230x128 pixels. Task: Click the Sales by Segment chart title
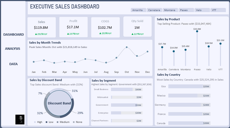pyautogui.click(x=104, y=81)
